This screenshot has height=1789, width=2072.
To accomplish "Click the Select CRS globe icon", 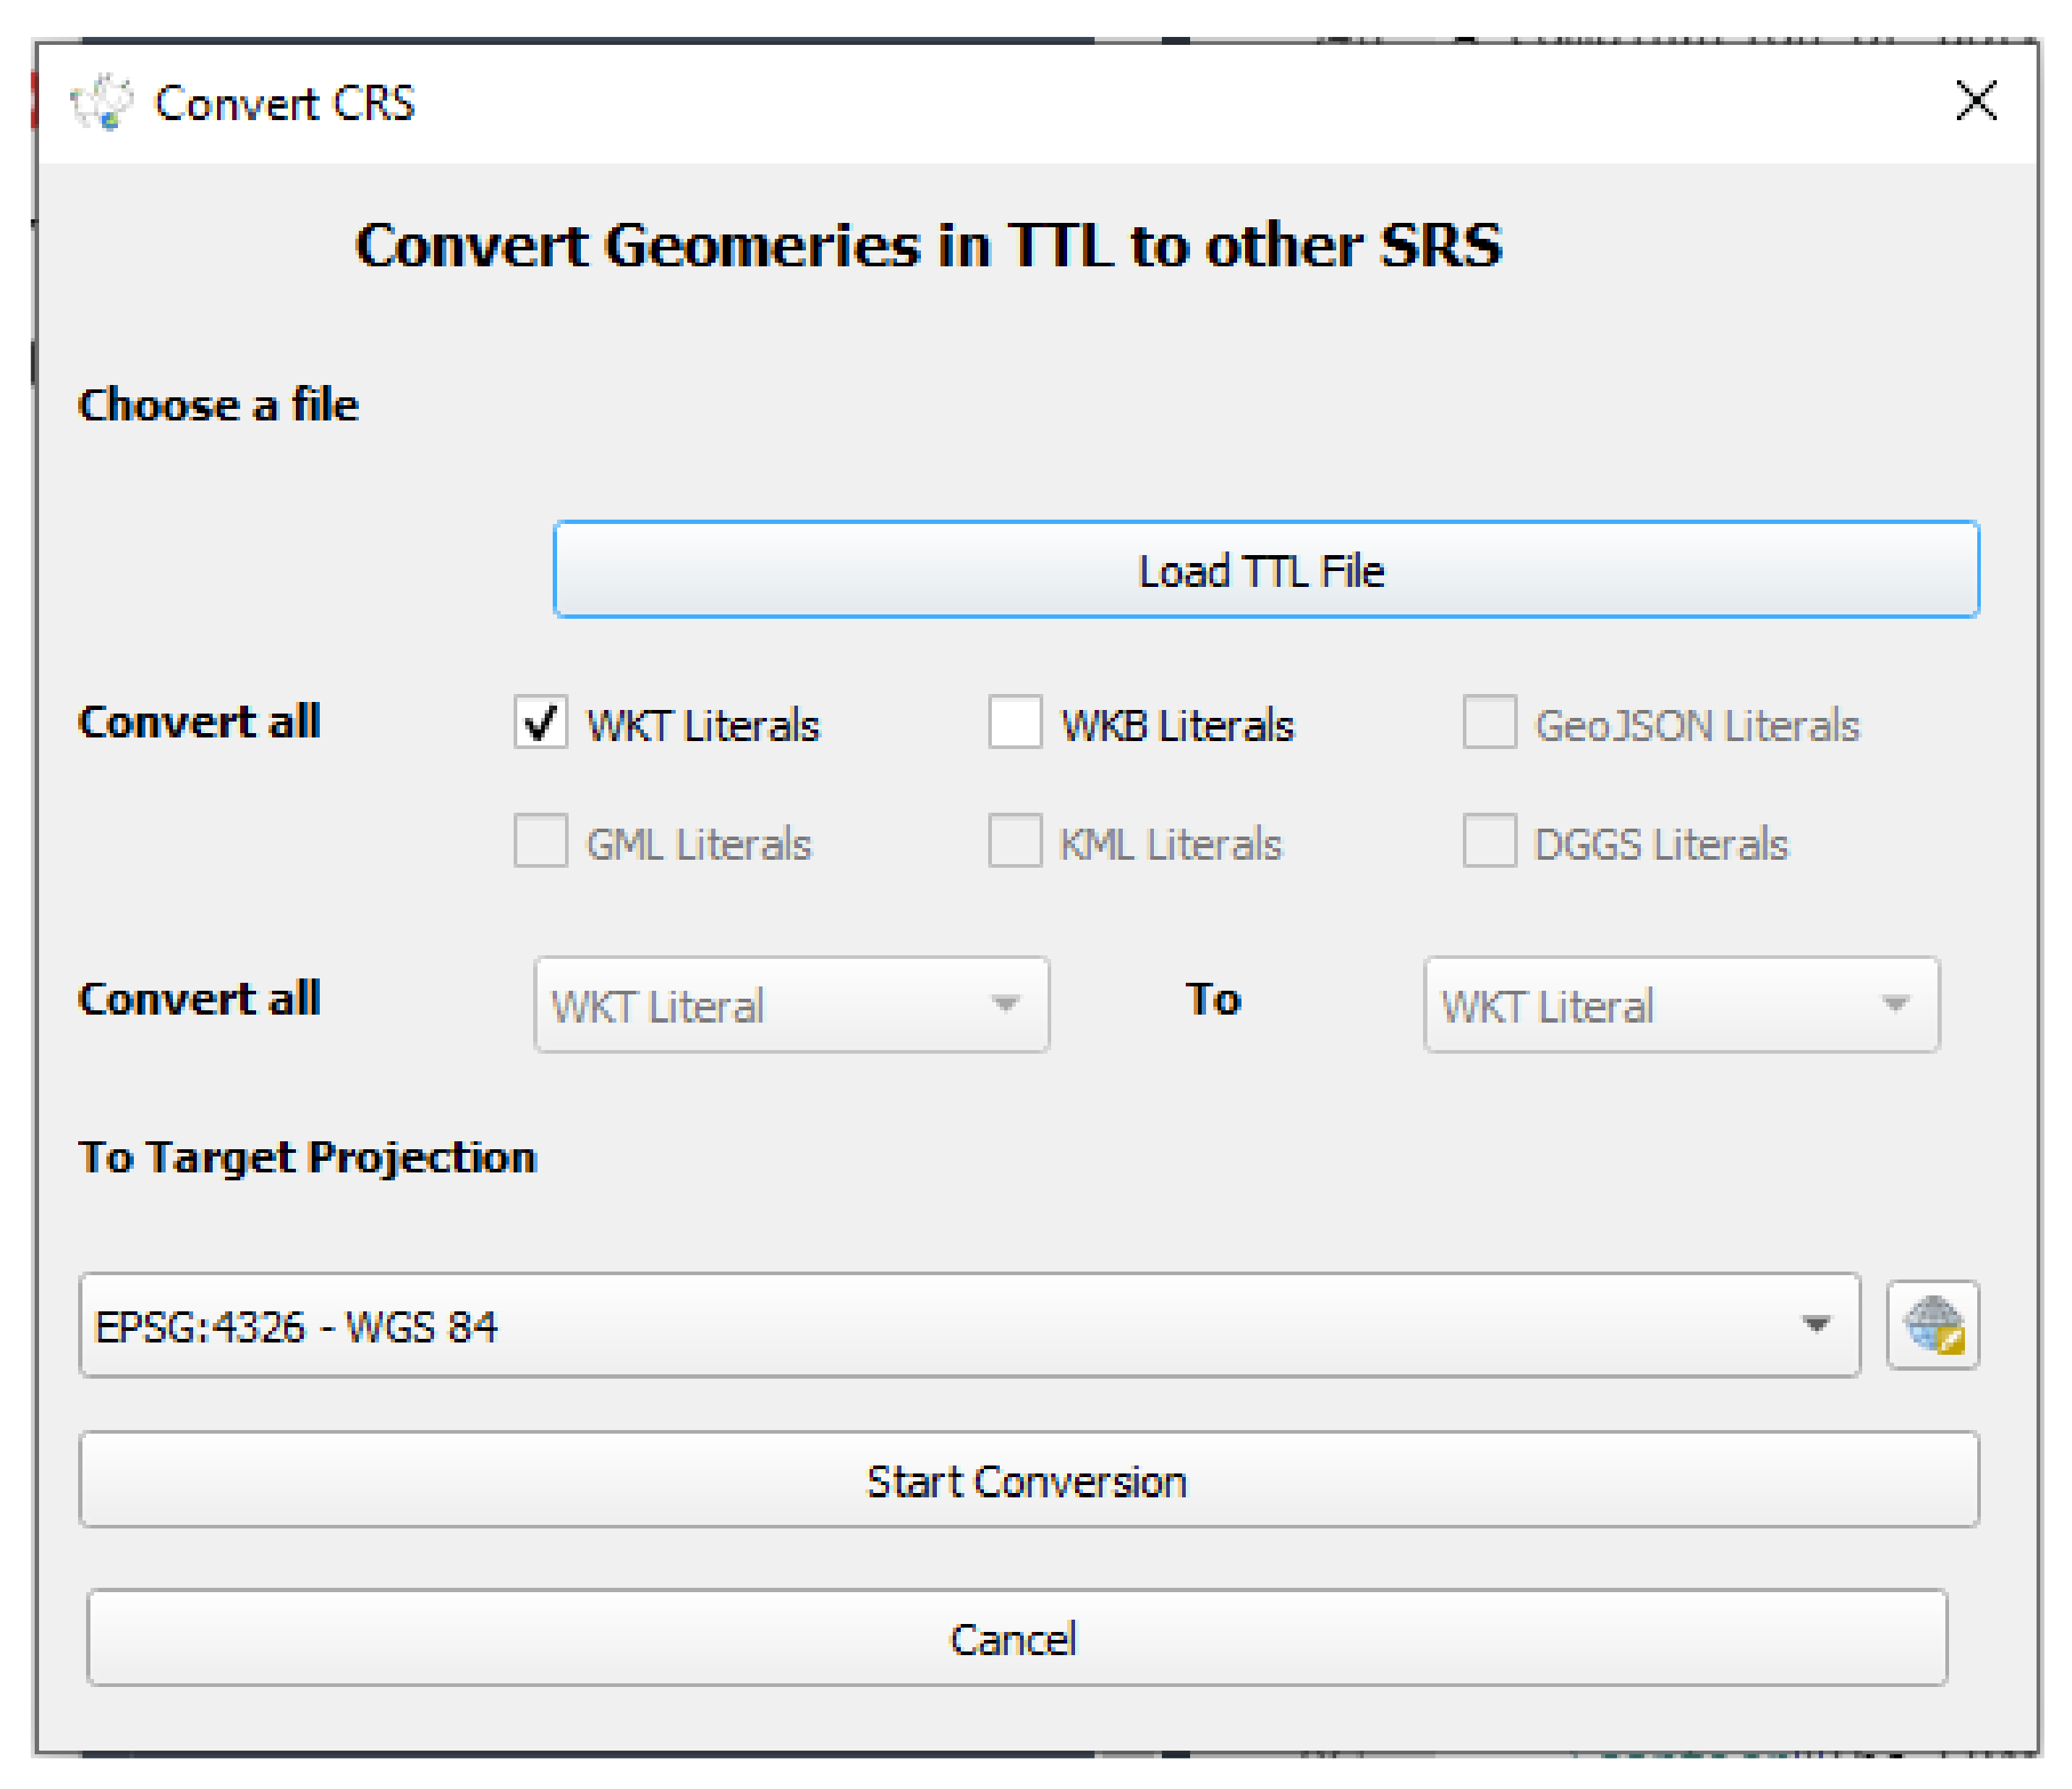I will (1932, 1324).
